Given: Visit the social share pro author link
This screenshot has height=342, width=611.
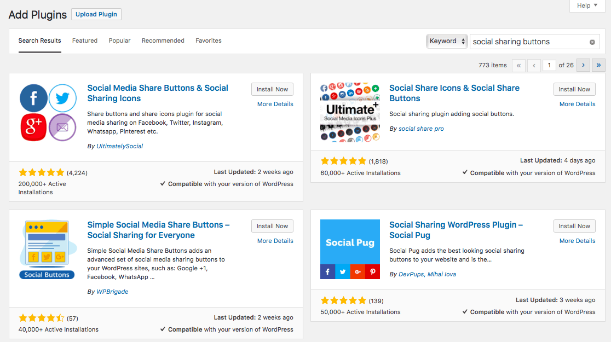Looking at the screenshot, I should point(421,129).
